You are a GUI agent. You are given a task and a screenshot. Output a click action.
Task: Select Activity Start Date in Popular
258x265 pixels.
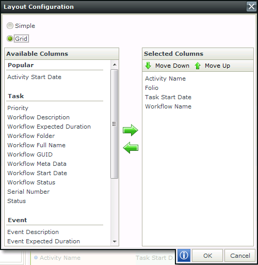click(x=34, y=77)
